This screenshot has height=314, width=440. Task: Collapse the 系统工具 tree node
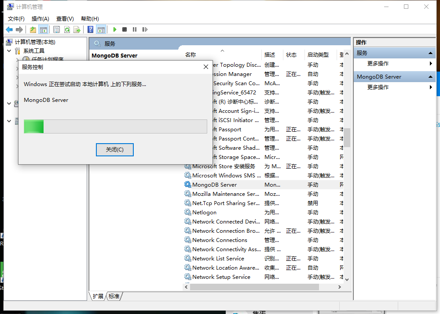coord(9,51)
